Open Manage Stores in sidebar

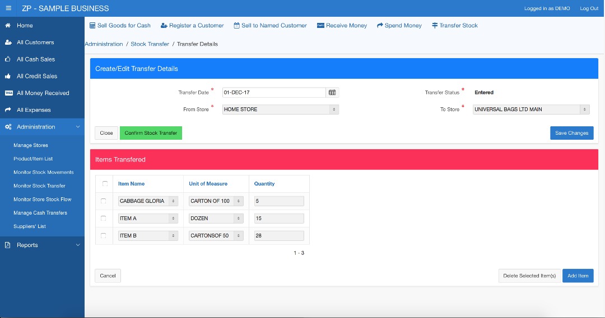31,145
